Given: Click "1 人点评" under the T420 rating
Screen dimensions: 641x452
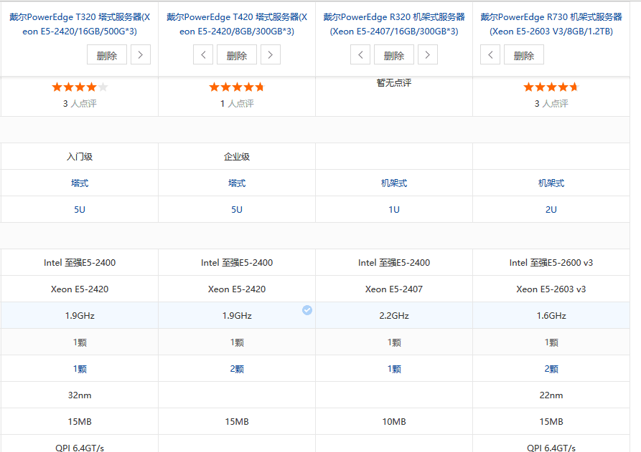Looking at the screenshot, I should [x=237, y=104].
